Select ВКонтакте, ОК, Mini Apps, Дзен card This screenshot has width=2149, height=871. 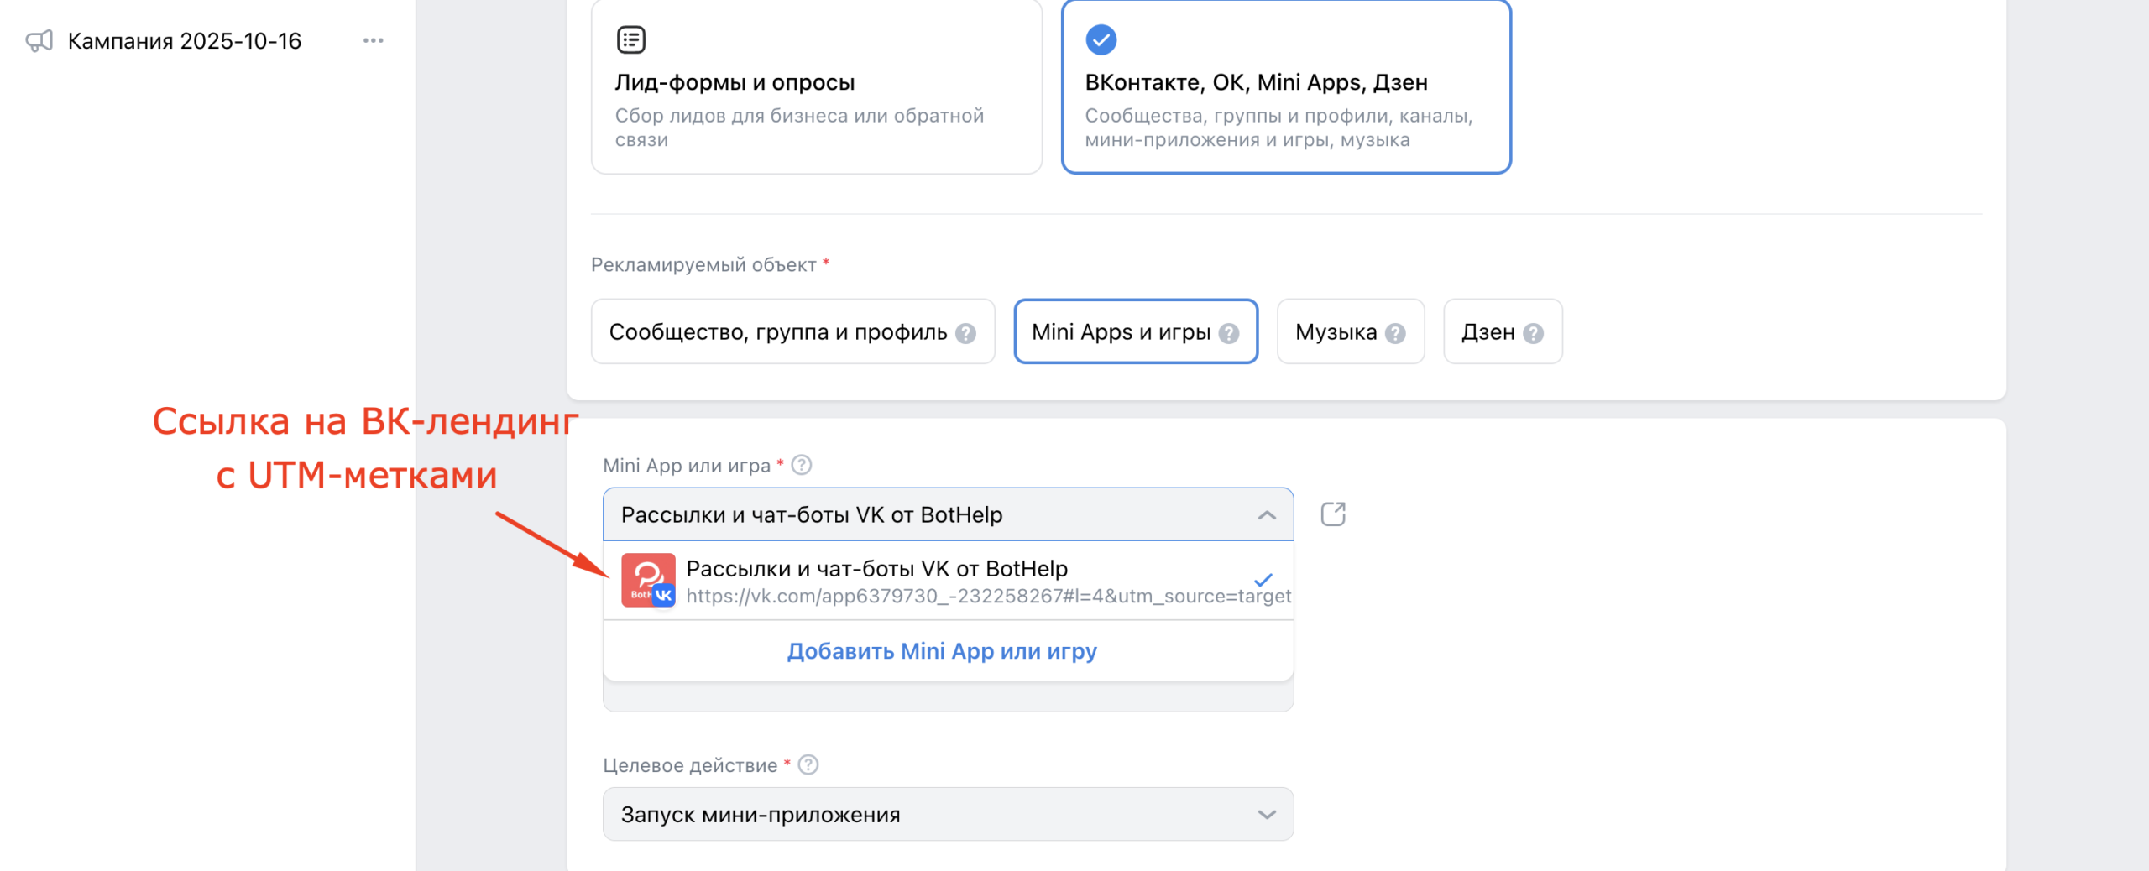[1285, 86]
